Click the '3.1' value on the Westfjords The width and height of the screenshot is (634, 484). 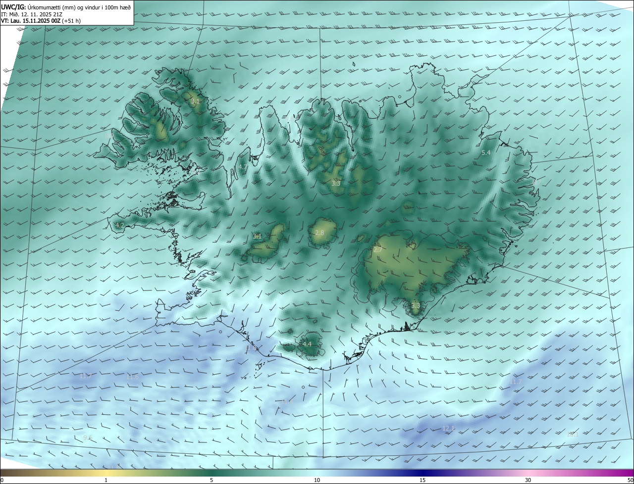pos(195,101)
